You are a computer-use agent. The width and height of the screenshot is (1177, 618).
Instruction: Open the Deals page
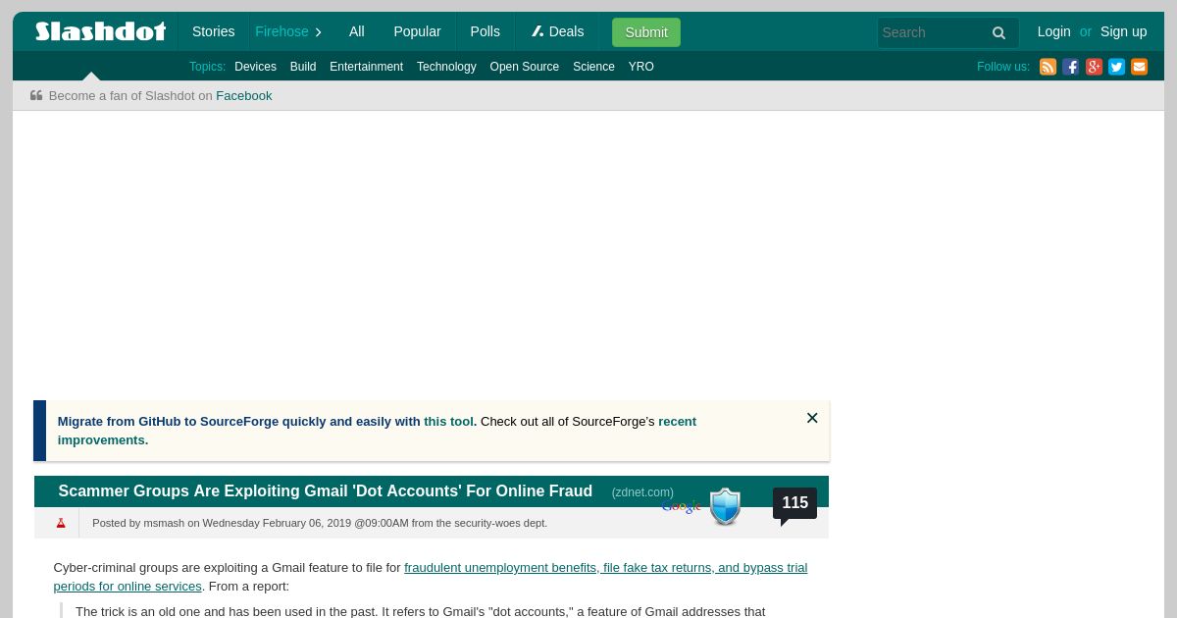point(557,31)
